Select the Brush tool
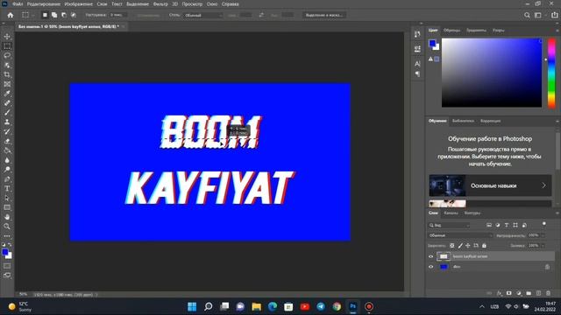 7,113
